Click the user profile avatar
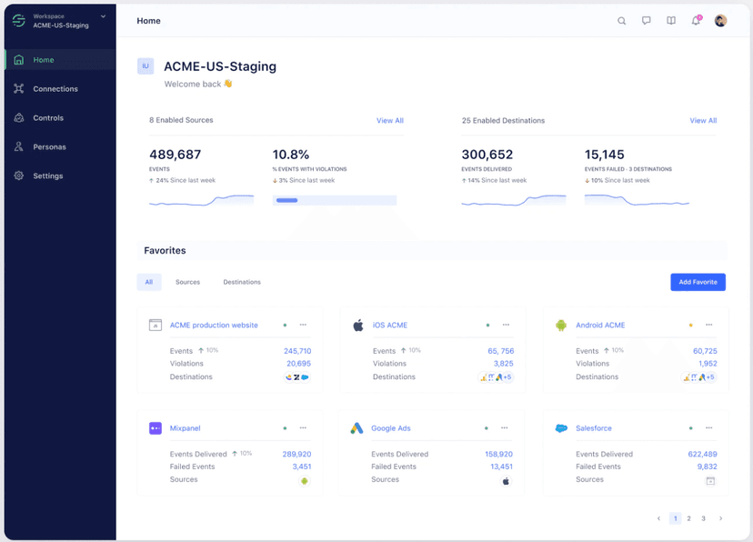753x542 pixels. (x=720, y=21)
